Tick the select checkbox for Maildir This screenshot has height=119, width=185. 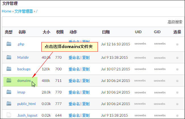point(177,58)
